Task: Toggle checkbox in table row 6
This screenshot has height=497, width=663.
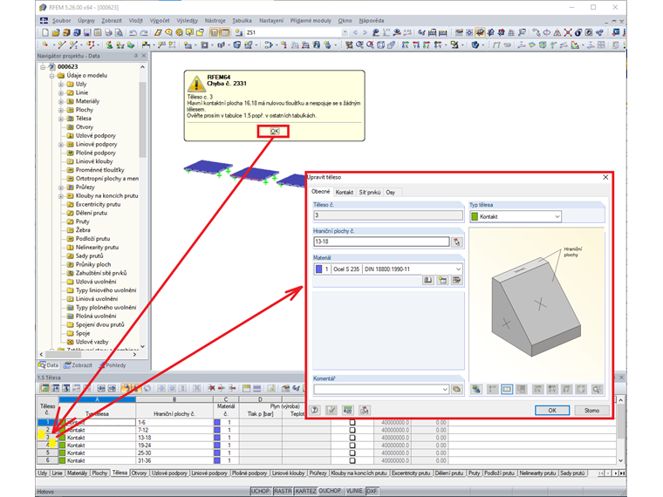Action: click(352, 460)
